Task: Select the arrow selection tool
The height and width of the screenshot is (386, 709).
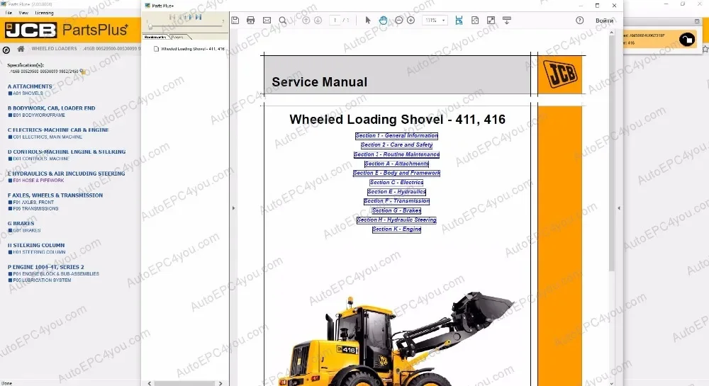Action: 367,21
